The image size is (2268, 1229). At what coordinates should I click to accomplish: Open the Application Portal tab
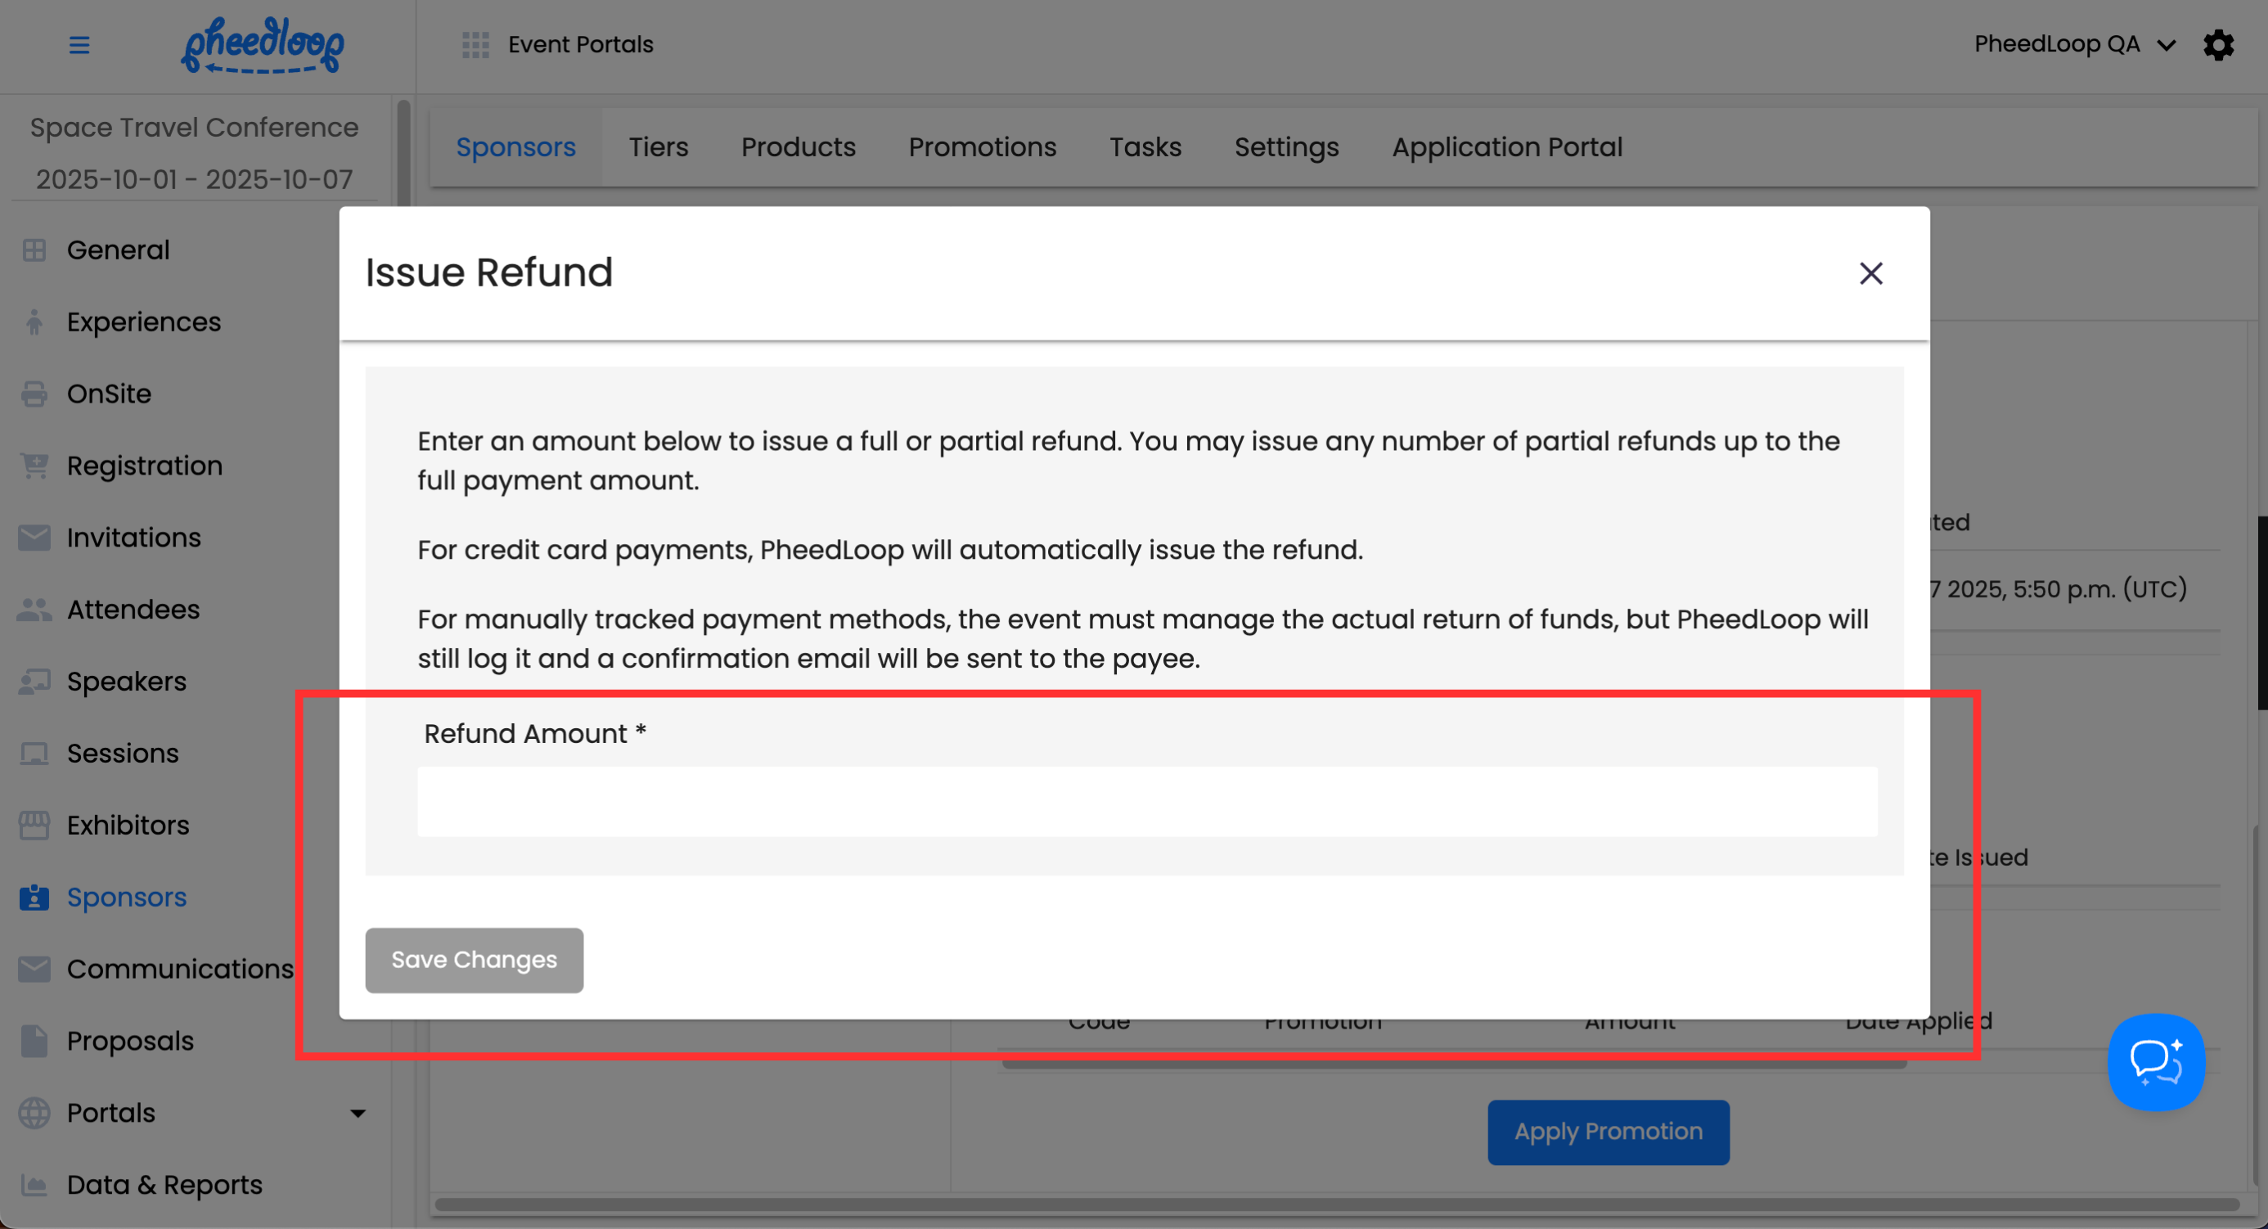pos(1506,147)
